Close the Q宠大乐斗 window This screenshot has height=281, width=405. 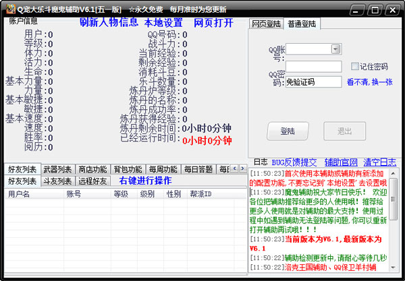[x=392, y=10]
